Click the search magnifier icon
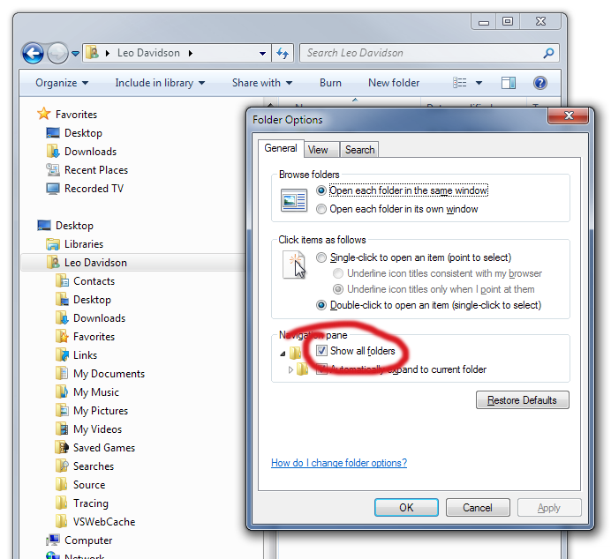The image size is (611, 559). click(549, 53)
